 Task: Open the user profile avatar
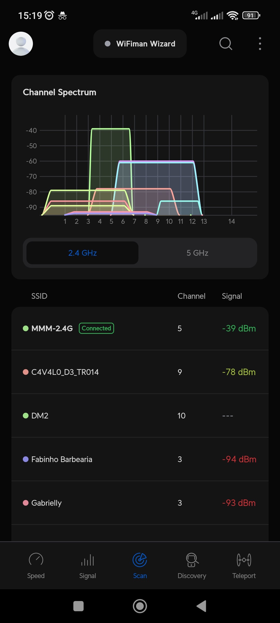tap(21, 44)
